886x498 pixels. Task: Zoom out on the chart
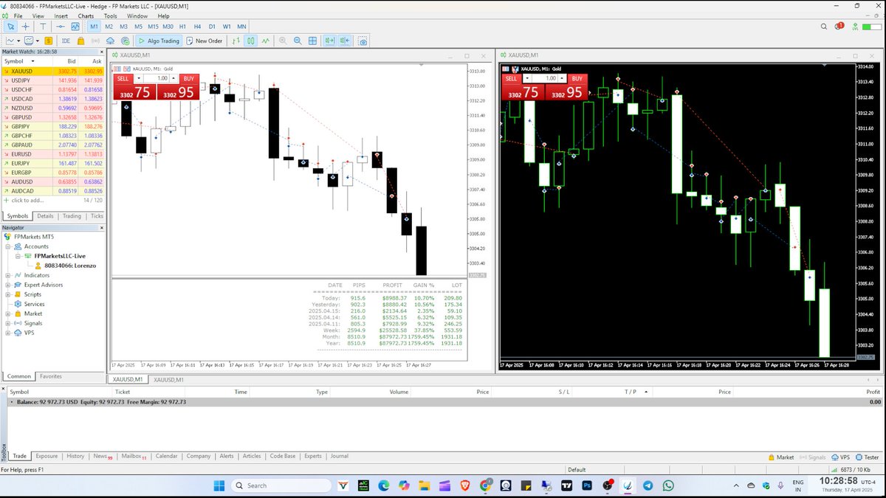[298, 41]
